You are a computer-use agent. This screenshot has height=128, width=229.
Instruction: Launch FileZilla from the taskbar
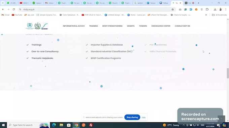[91, 125]
